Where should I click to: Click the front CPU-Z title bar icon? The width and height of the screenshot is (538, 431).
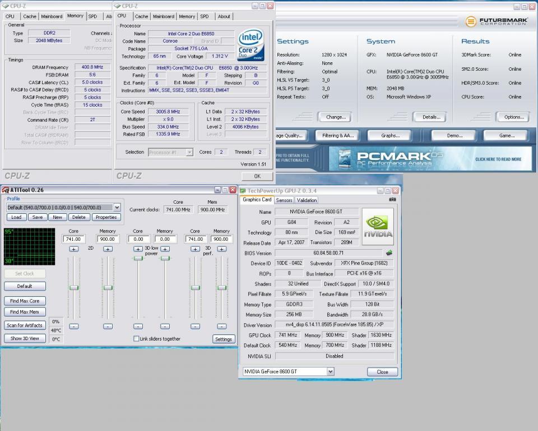pyautogui.click(x=118, y=6)
